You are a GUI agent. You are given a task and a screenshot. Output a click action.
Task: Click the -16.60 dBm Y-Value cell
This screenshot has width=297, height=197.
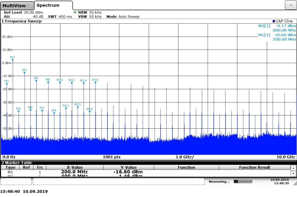point(128,172)
